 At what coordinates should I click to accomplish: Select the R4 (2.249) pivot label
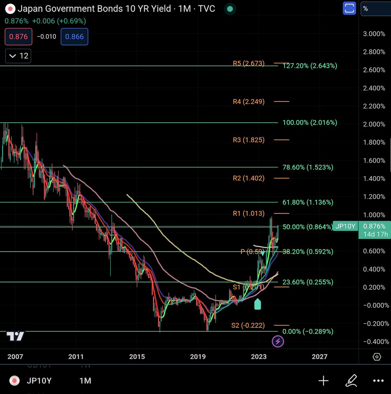pos(248,102)
